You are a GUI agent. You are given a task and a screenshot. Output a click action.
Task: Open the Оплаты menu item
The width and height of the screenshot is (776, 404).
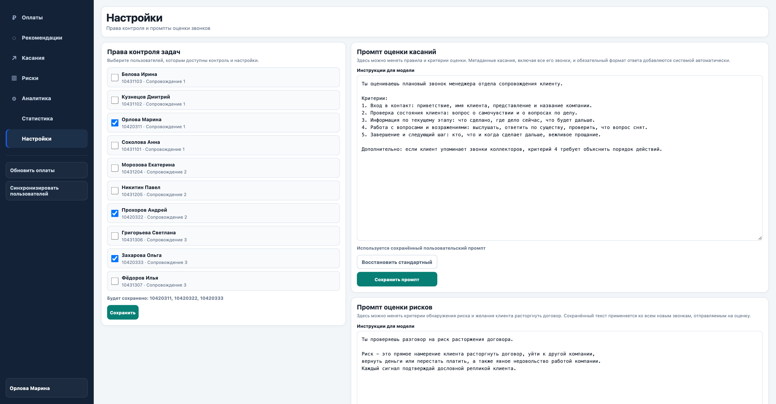[x=47, y=18]
